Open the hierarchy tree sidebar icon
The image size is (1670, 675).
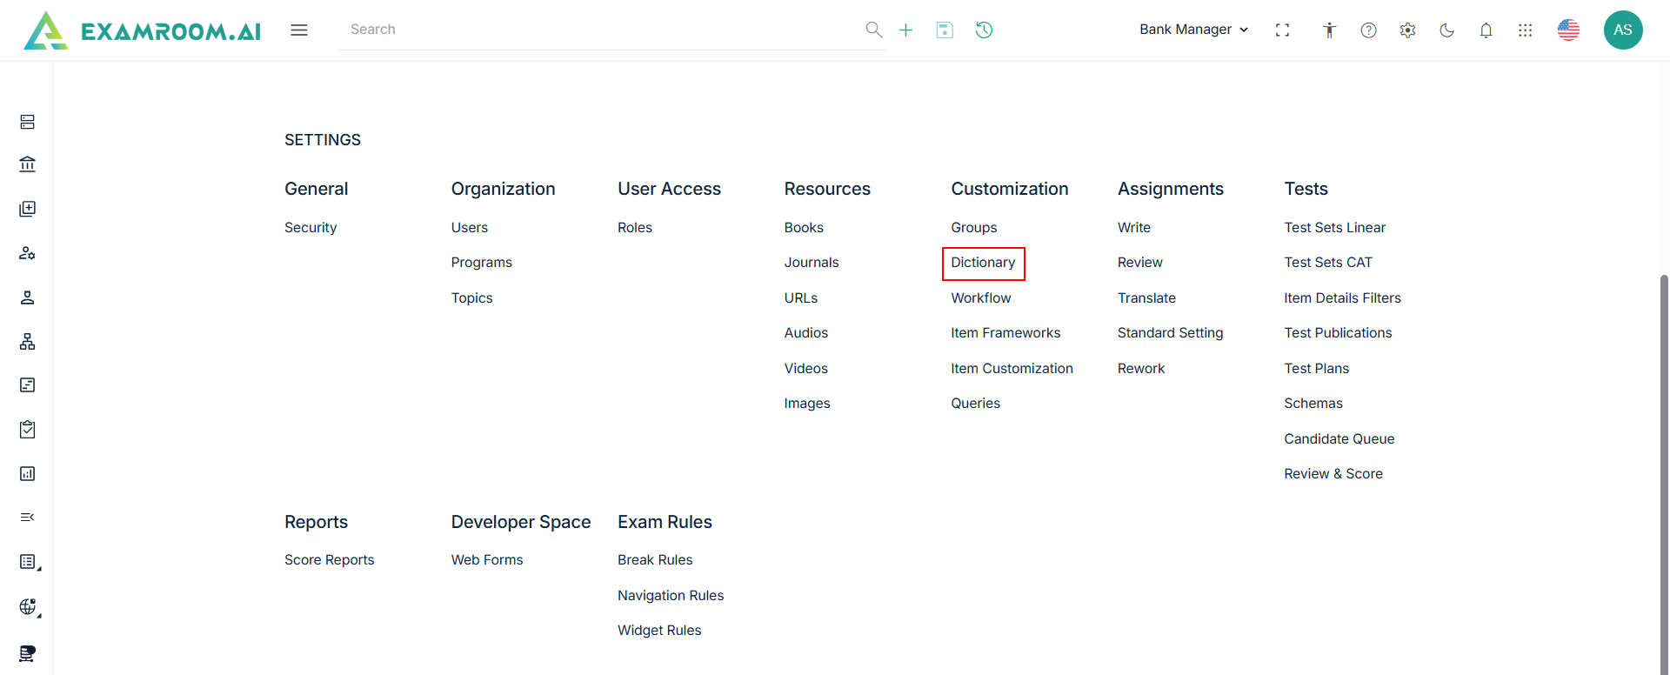(x=28, y=342)
